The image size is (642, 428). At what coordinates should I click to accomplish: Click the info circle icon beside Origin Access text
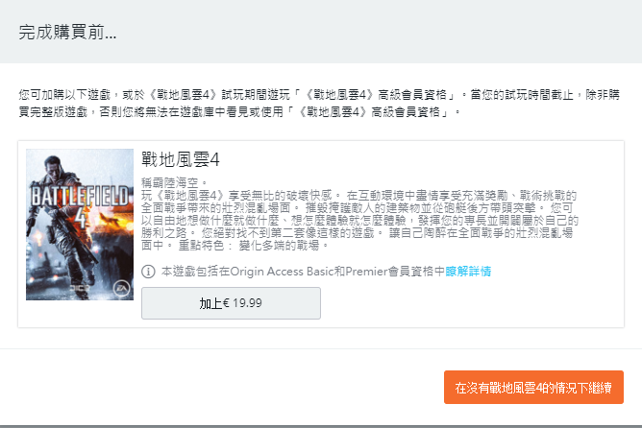coord(148,272)
